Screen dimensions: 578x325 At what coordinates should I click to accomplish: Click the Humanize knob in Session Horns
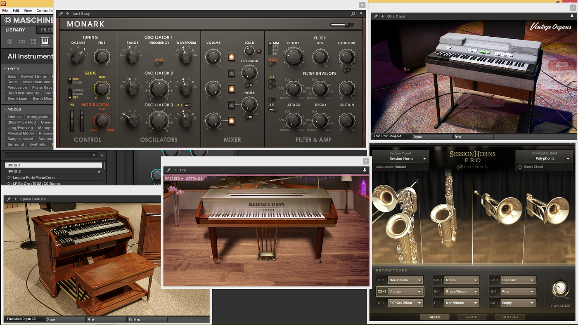560,288
